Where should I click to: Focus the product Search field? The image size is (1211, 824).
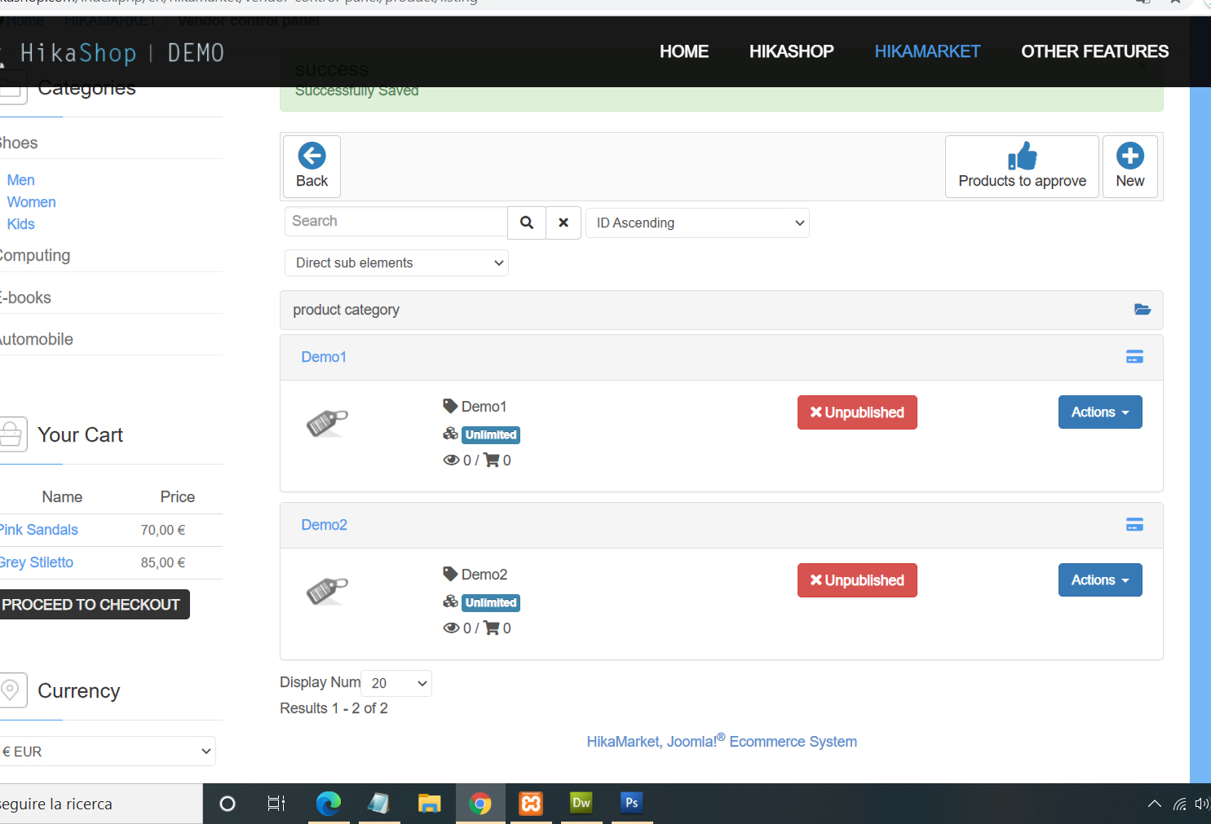[x=396, y=222]
